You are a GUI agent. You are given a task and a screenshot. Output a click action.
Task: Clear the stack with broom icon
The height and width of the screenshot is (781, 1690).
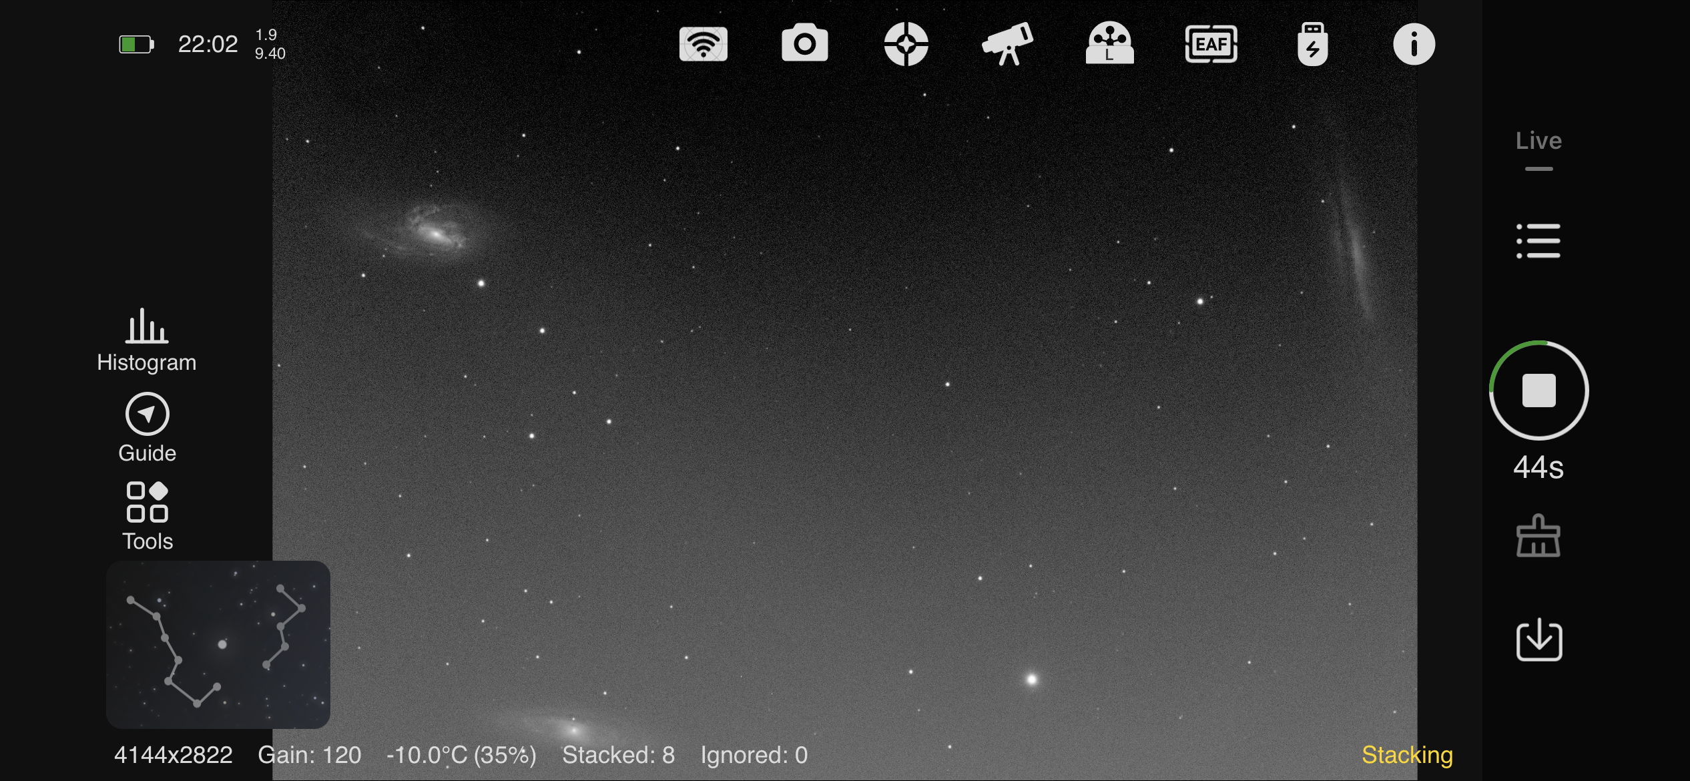click(1538, 536)
